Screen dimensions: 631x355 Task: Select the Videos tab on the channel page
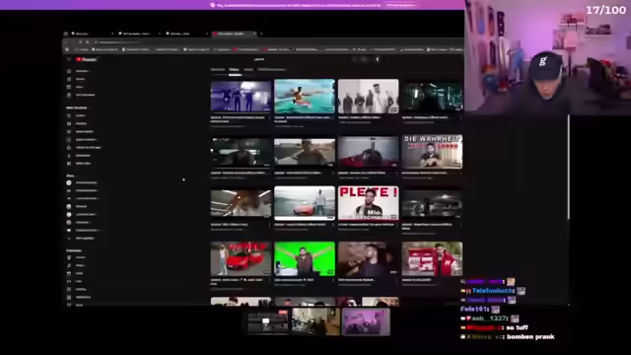pos(234,70)
